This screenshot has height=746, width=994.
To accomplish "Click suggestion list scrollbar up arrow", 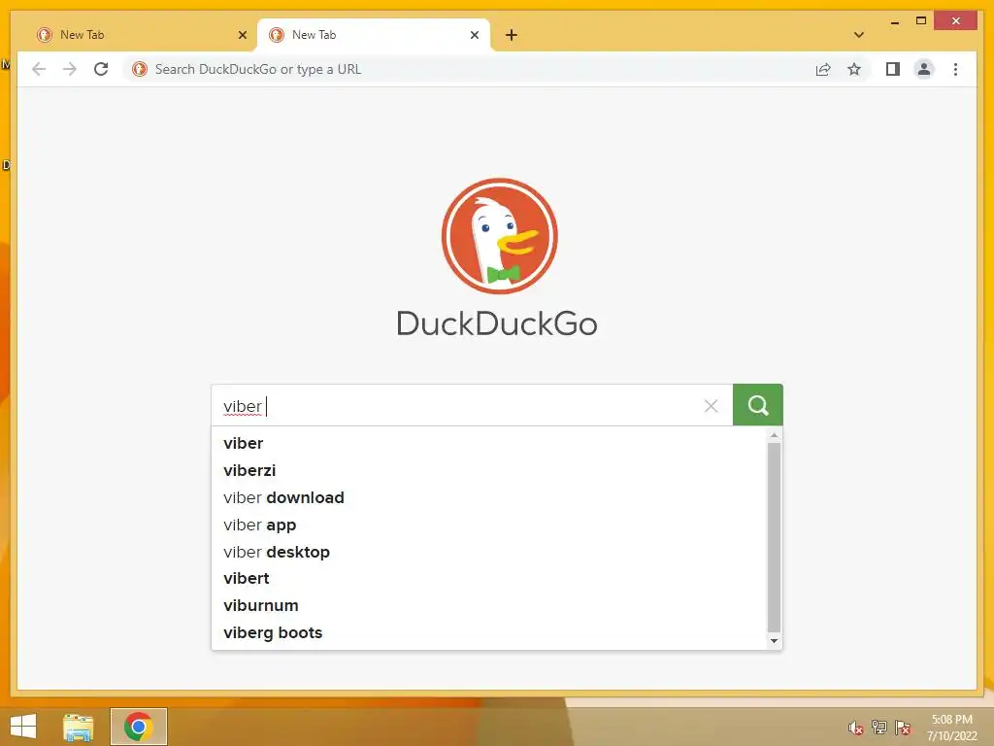I will pyautogui.click(x=774, y=435).
